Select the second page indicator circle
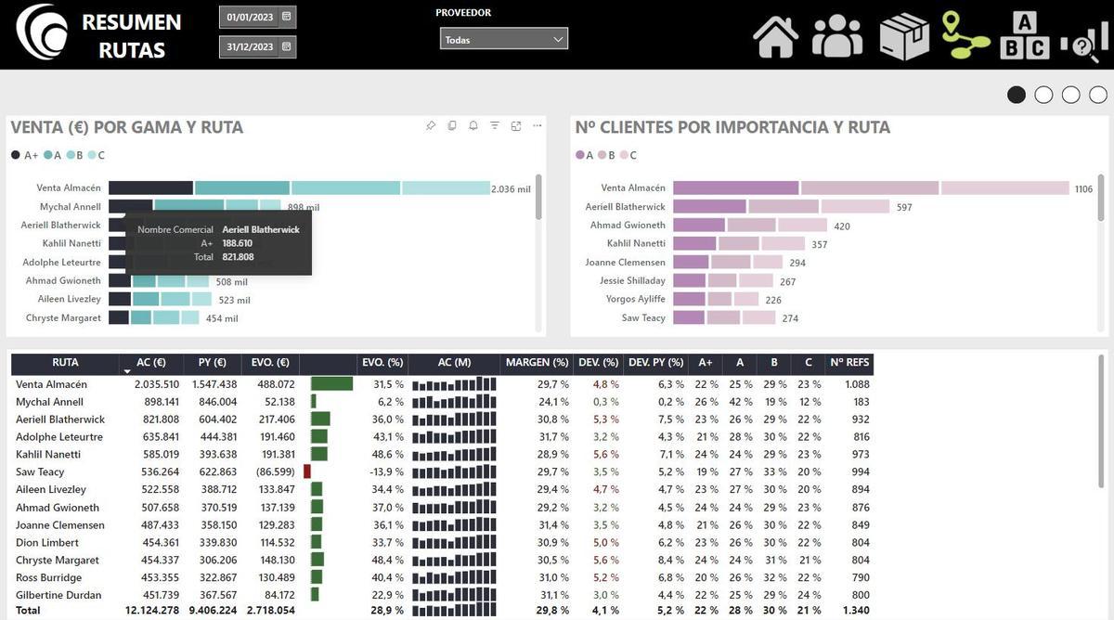 [1043, 95]
